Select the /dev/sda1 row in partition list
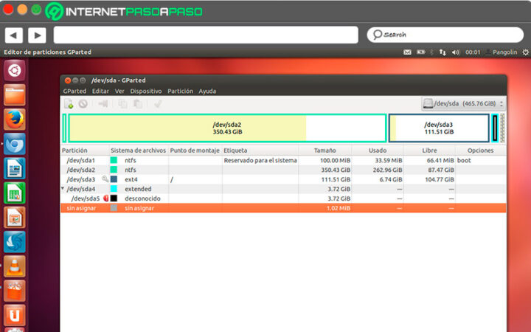The height and width of the screenshot is (332, 531). point(81,160)
